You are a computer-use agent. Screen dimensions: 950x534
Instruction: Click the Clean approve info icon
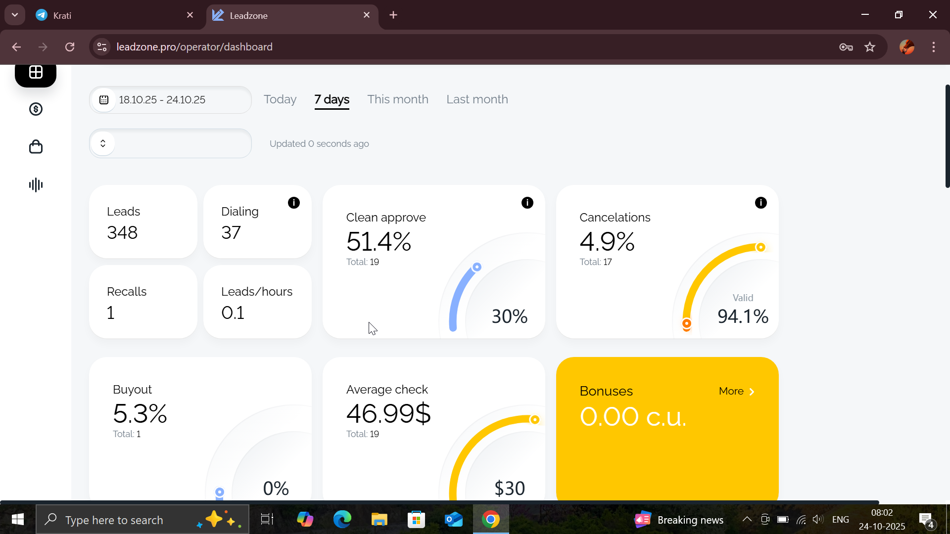pos(527,203)
